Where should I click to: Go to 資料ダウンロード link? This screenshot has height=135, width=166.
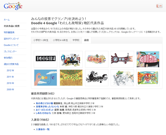11,39
